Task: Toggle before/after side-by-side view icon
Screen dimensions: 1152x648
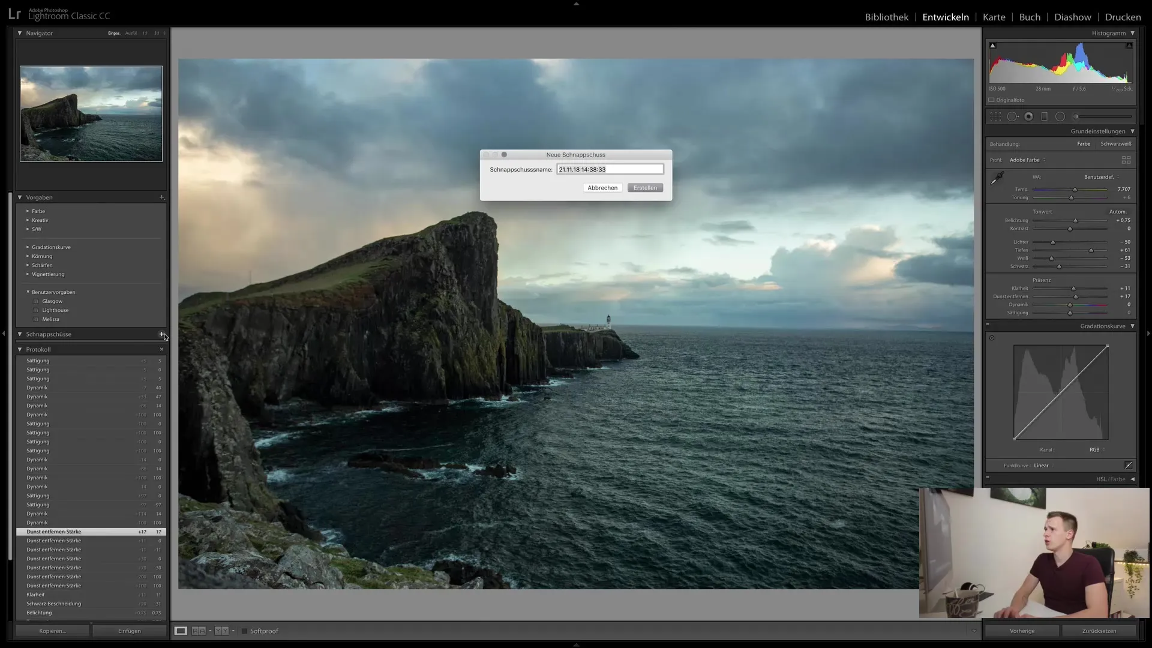Action: click(x=199, y=631)
